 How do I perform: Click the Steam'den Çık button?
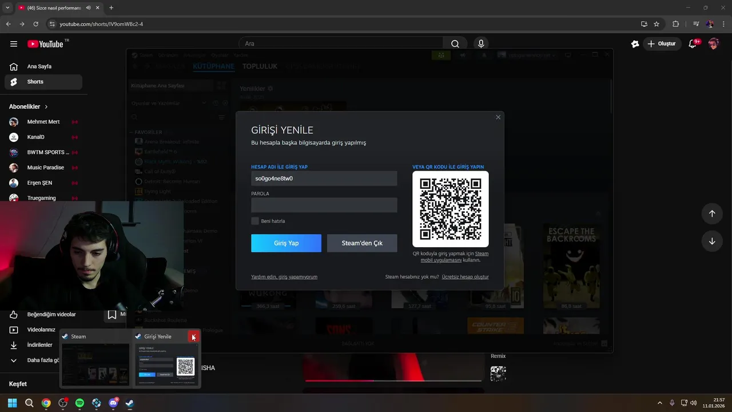click(x=362, y=243)
